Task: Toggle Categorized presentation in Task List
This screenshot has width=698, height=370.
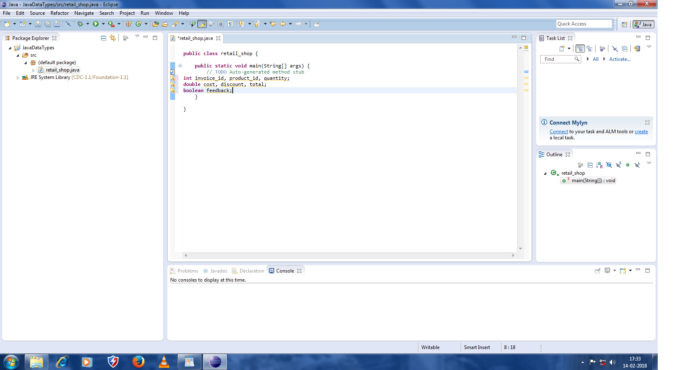Action: coord(580,49)
